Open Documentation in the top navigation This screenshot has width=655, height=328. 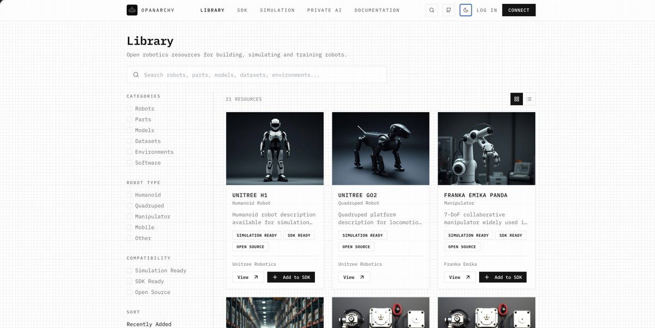pyautogui.click(x=377, y=10)
